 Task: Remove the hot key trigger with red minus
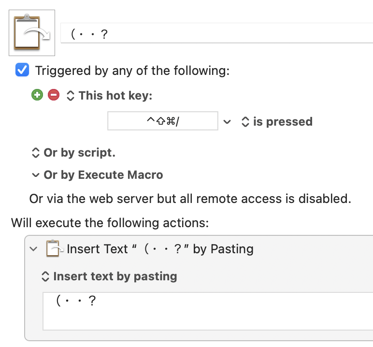[x=54, y=95]
